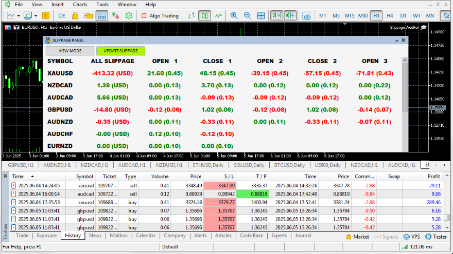Expand the new chart dropdown arrow
The height and width of the screenshot is (254, 453).
pyautogui.click(x=19, y=16)
